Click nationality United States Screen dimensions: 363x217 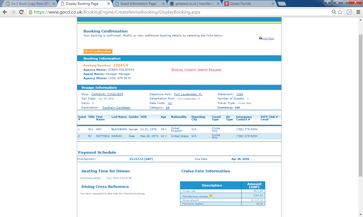[x=180, y=136]
